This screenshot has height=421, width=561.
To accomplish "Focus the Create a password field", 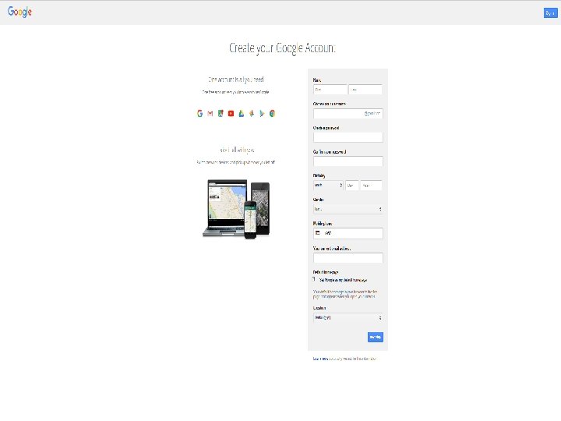I will [x=348, y=137].
